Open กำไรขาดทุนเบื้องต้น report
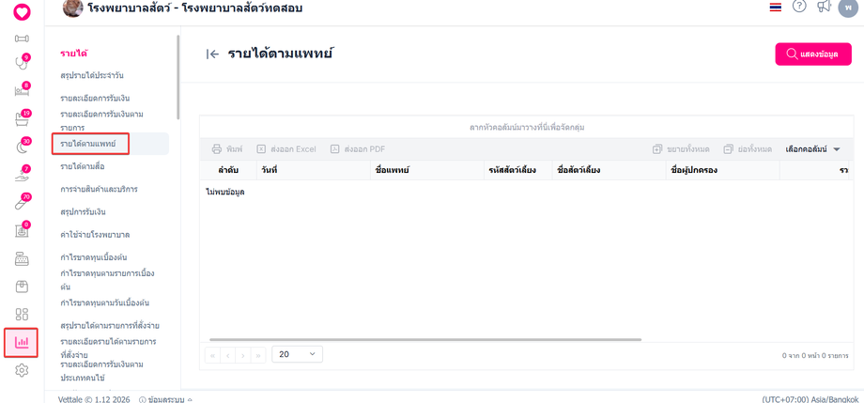Screen dimensions: 864x403 coord(94,257)
